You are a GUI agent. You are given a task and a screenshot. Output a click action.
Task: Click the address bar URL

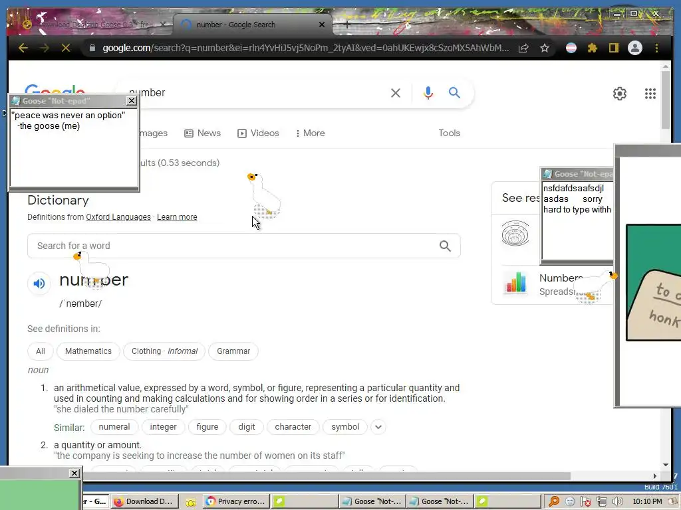pos(306,48)
